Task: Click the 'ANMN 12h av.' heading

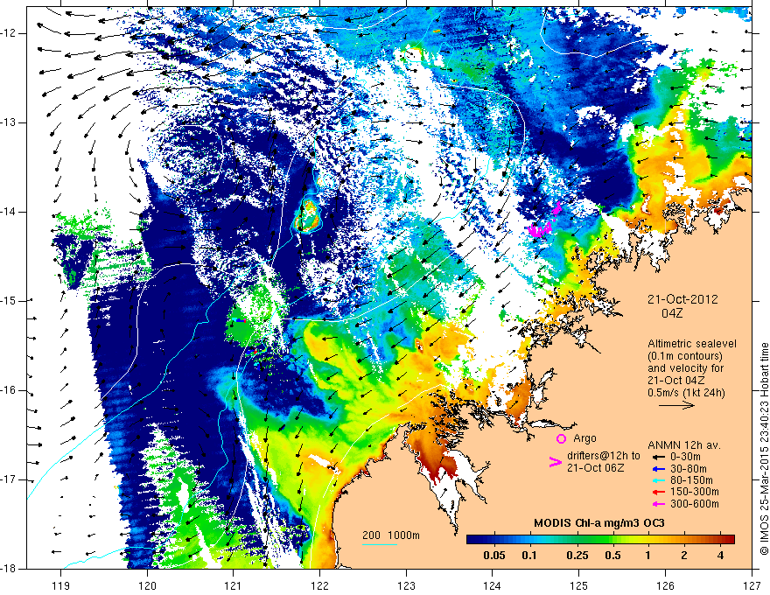Action: pyautogui.click(x=684, y=445)
